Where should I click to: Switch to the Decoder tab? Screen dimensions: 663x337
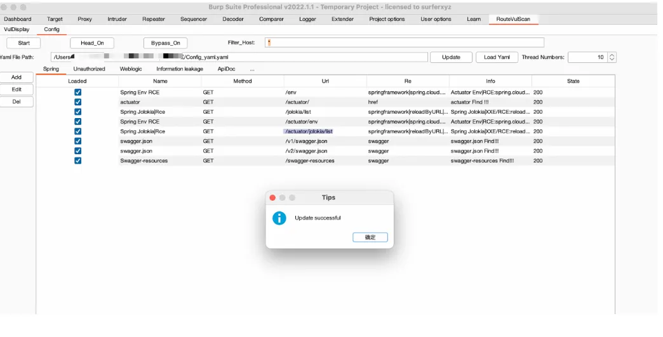pyautogui.click(x=233, y=19)
